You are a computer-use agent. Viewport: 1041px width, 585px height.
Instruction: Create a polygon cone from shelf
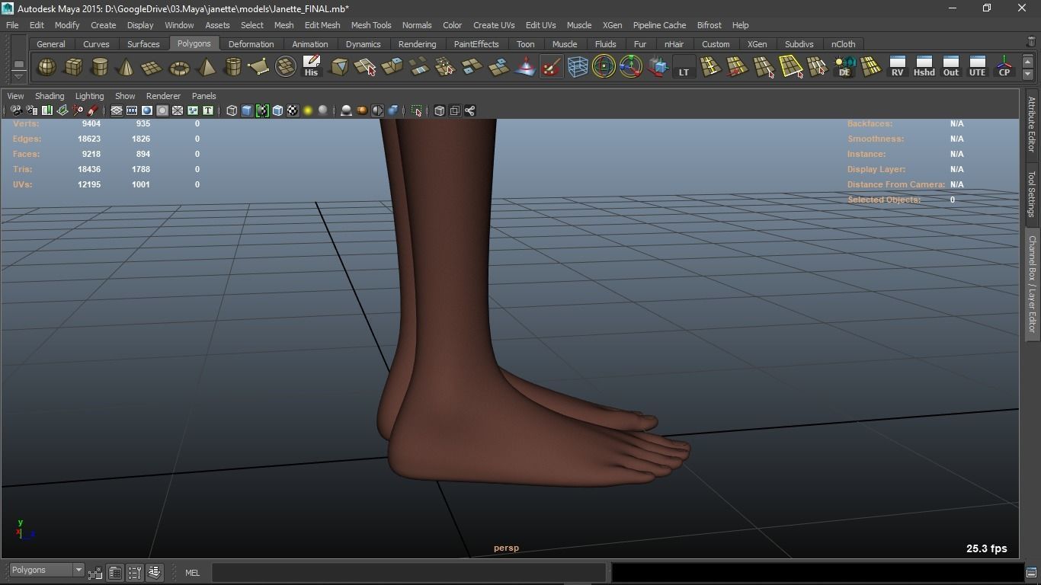(126, 67)
